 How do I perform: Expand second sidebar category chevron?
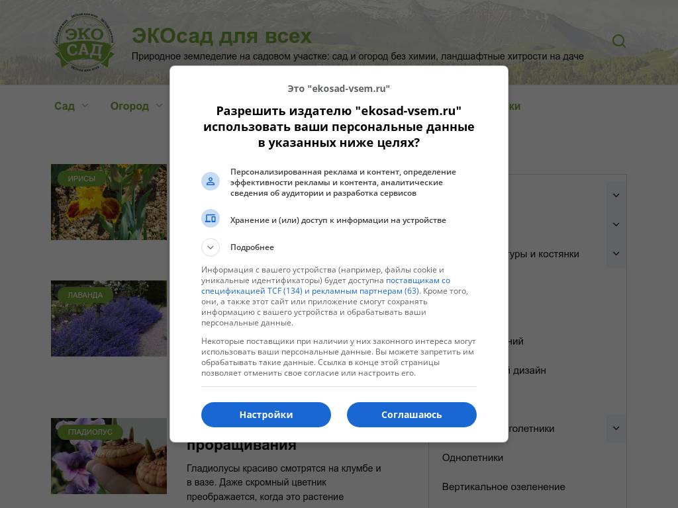point(616,224)
